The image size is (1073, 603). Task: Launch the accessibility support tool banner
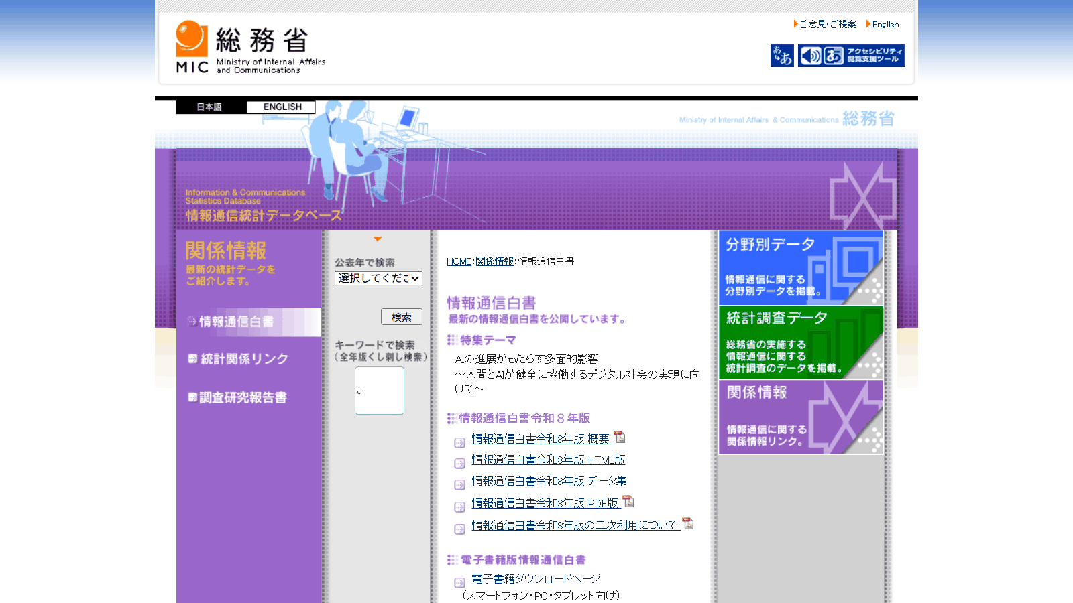coord(851,55)
